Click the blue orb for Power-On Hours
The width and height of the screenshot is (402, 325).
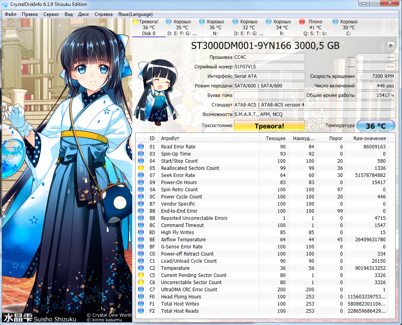tap(141, 182)
